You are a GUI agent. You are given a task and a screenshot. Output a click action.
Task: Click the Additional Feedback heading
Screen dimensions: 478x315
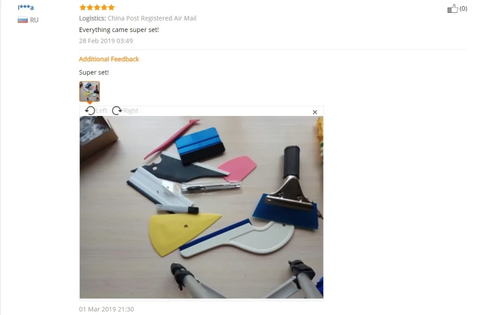(109, 59)
